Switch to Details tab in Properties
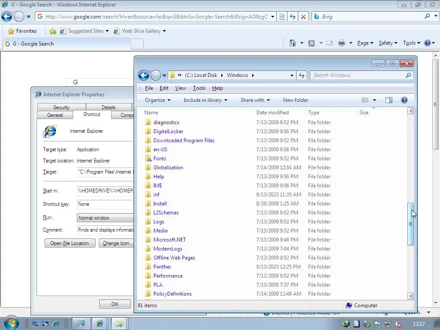 click(109, 107)
